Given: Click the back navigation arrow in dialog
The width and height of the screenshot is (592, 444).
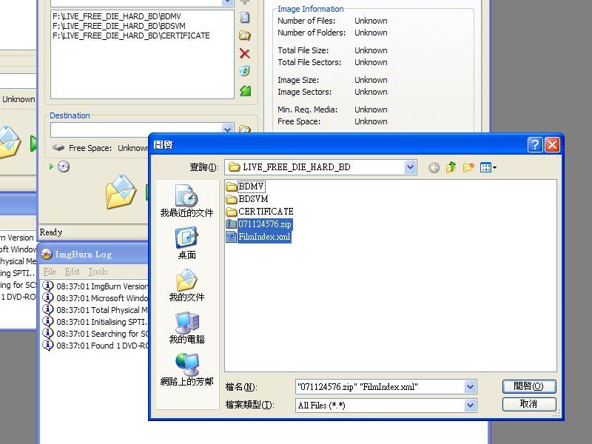Looking at the screenshot, I should 434,167.
